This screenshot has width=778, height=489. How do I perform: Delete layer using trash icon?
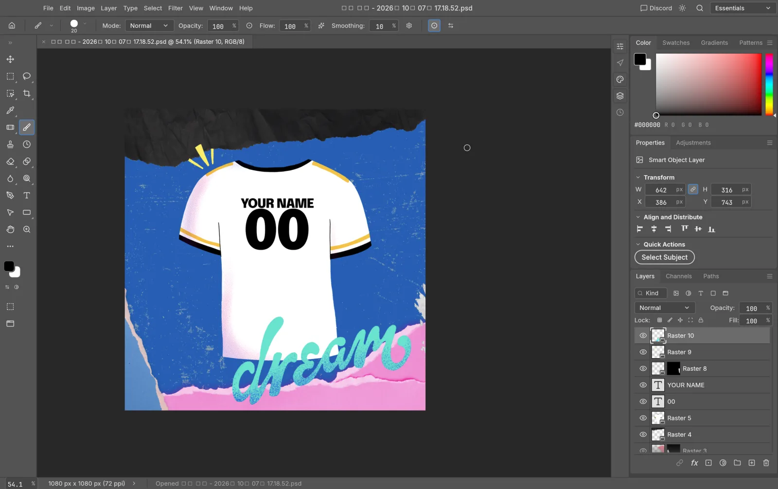pyautogui.click(x=766, y=463)
